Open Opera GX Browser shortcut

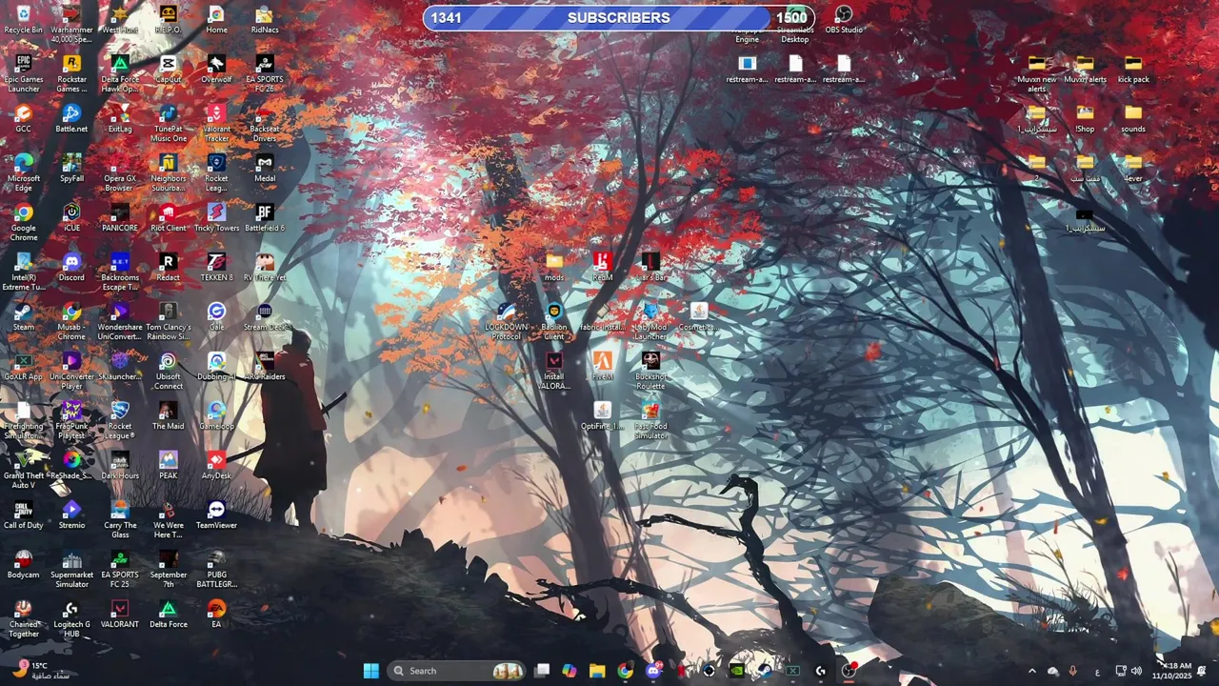click(120, 172)
